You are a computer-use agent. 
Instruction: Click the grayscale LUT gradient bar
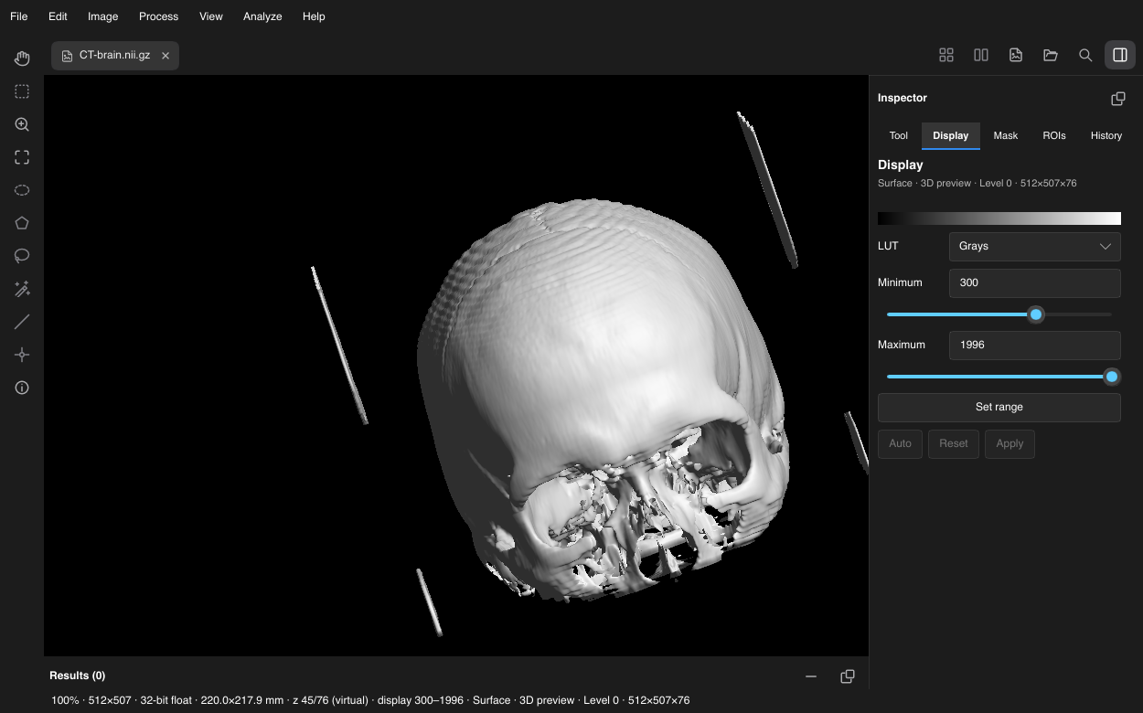(x=999, y=218)
